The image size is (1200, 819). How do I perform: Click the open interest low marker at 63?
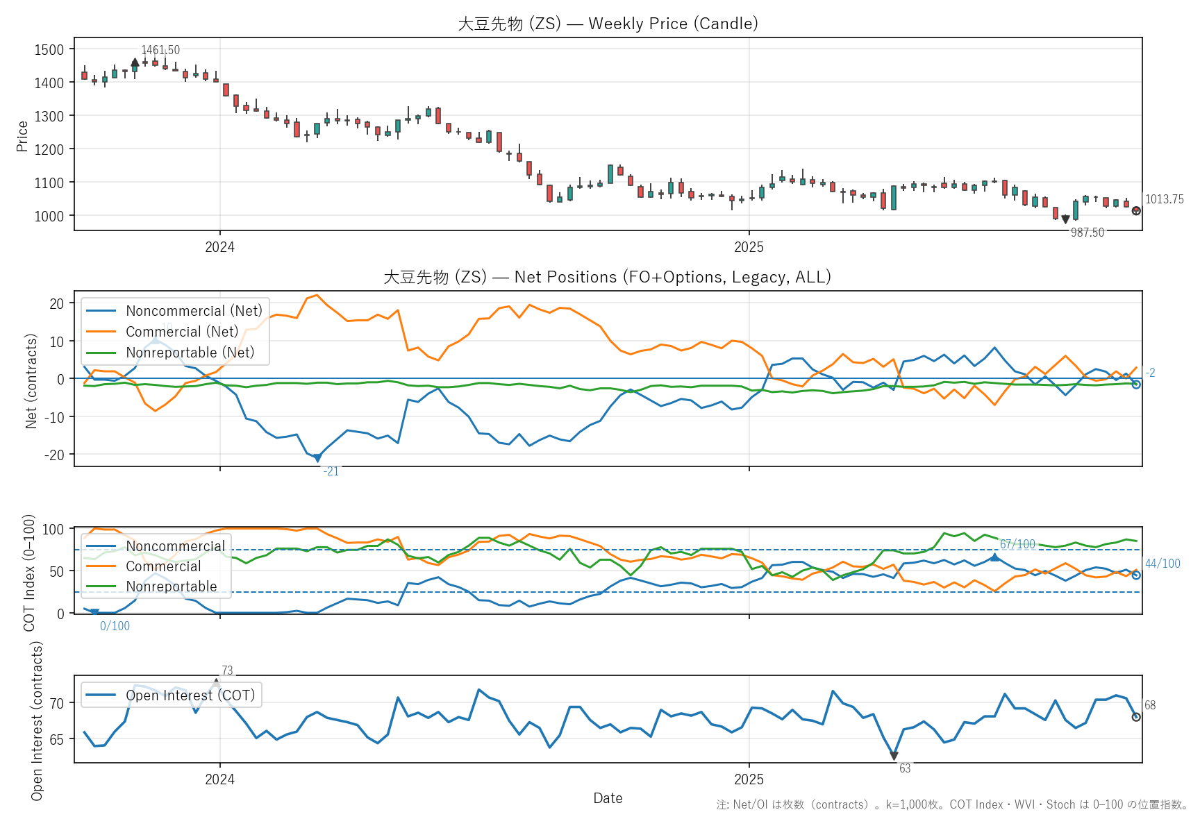(x=894, y=756)
